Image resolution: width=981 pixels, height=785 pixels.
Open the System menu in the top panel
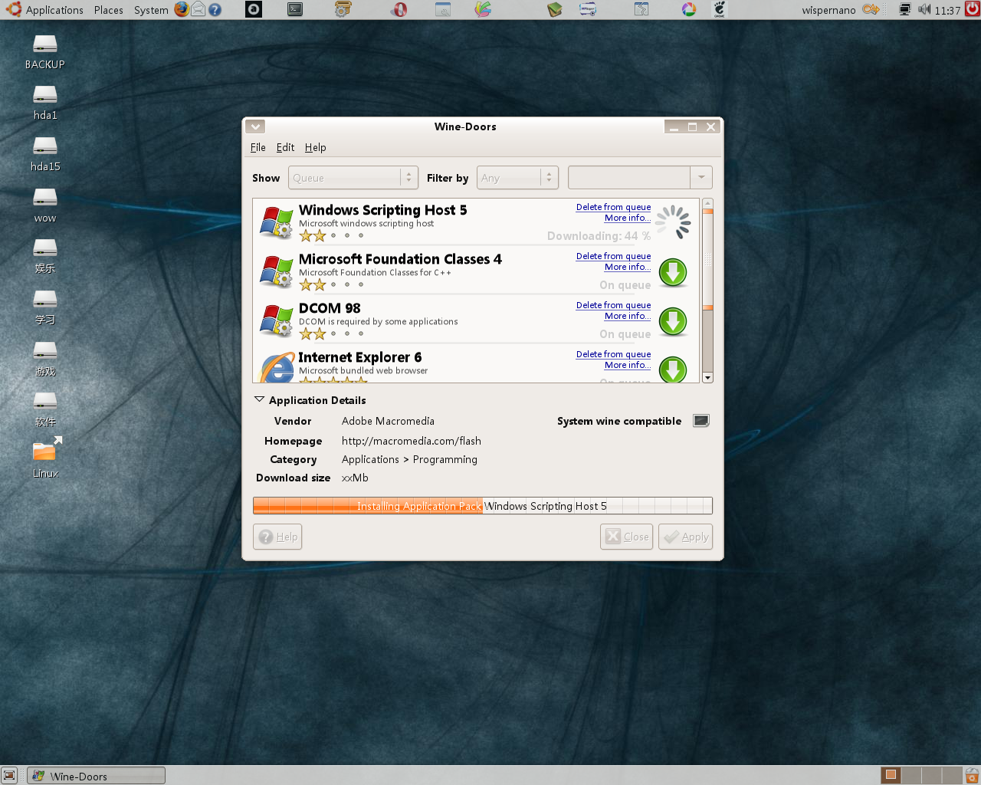click(151, 10)
